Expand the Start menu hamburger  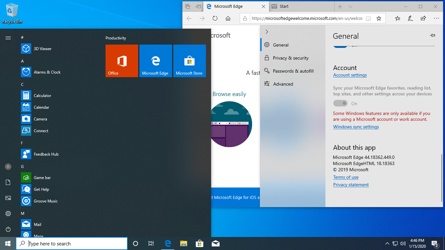click(8, 38)
